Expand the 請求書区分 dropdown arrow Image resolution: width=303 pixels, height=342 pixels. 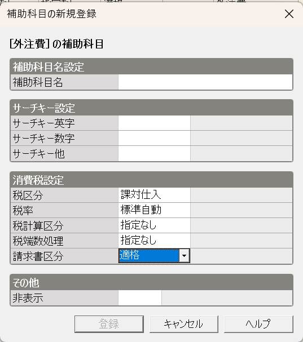click(x=184, y=255)
